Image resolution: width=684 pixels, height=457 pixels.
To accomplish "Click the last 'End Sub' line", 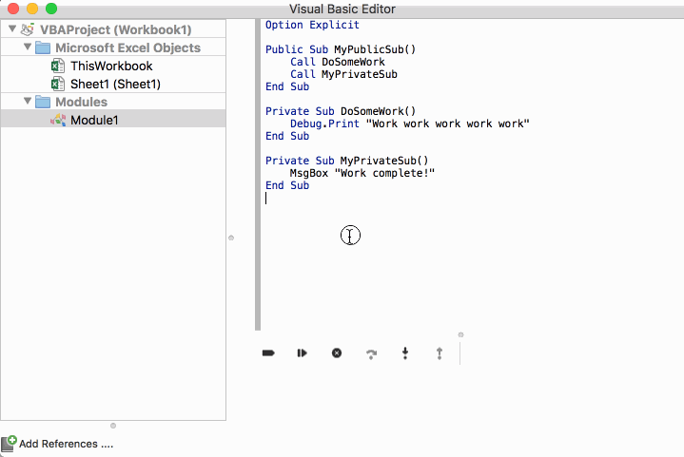I will click(x=287, y=185).
